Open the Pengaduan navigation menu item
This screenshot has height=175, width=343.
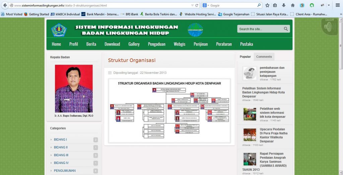point(156,44)
